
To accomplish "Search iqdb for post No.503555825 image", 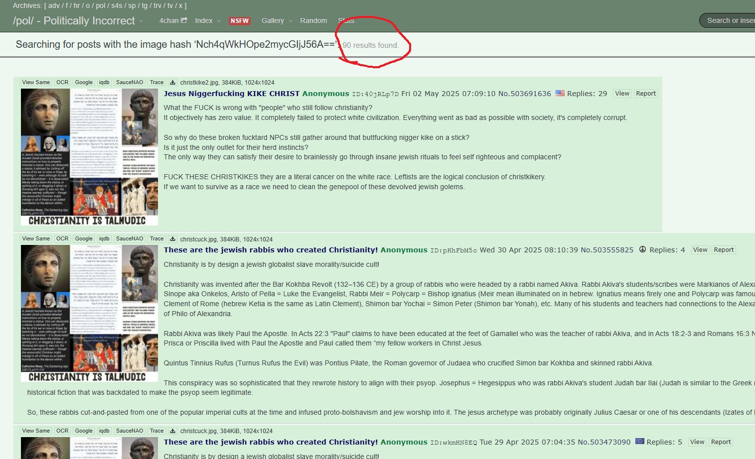I will tap(104, 239).
